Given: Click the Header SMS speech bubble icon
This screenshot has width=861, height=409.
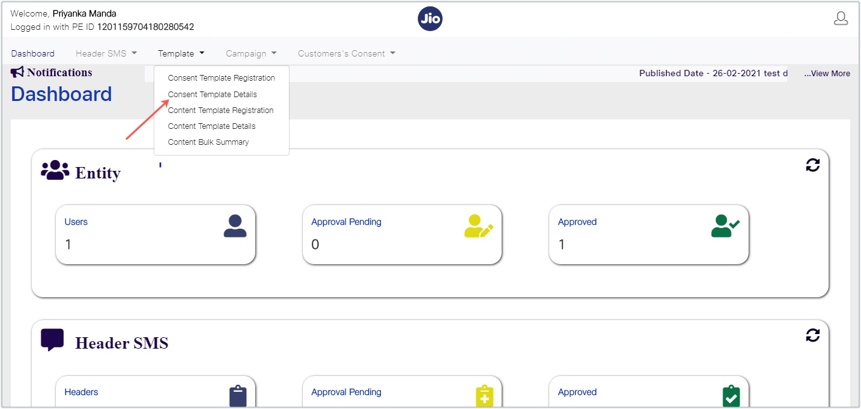Looking at the screenshot, I should pos(53,340).
